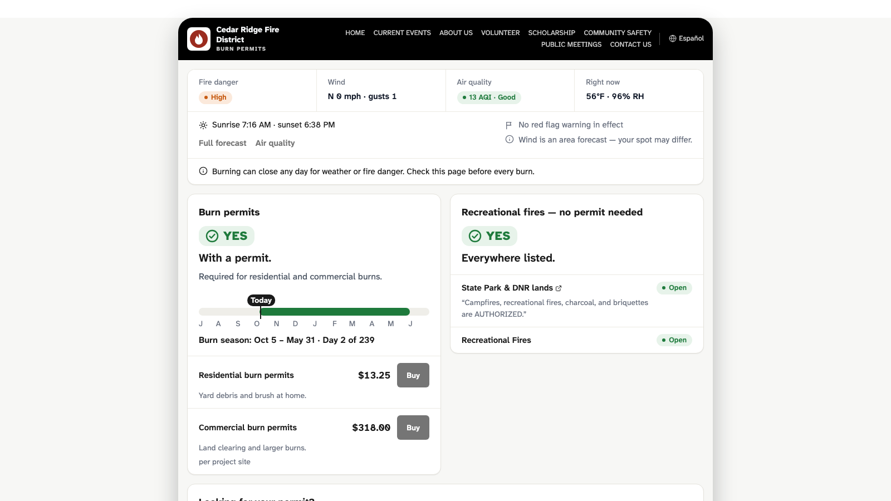
Task: Click the 'per project site' note
Action: 224,461
